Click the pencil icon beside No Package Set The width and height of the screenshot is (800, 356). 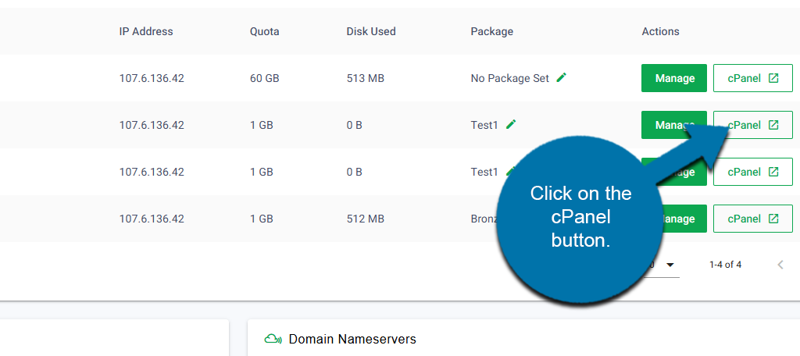click(x=561, y=78)
